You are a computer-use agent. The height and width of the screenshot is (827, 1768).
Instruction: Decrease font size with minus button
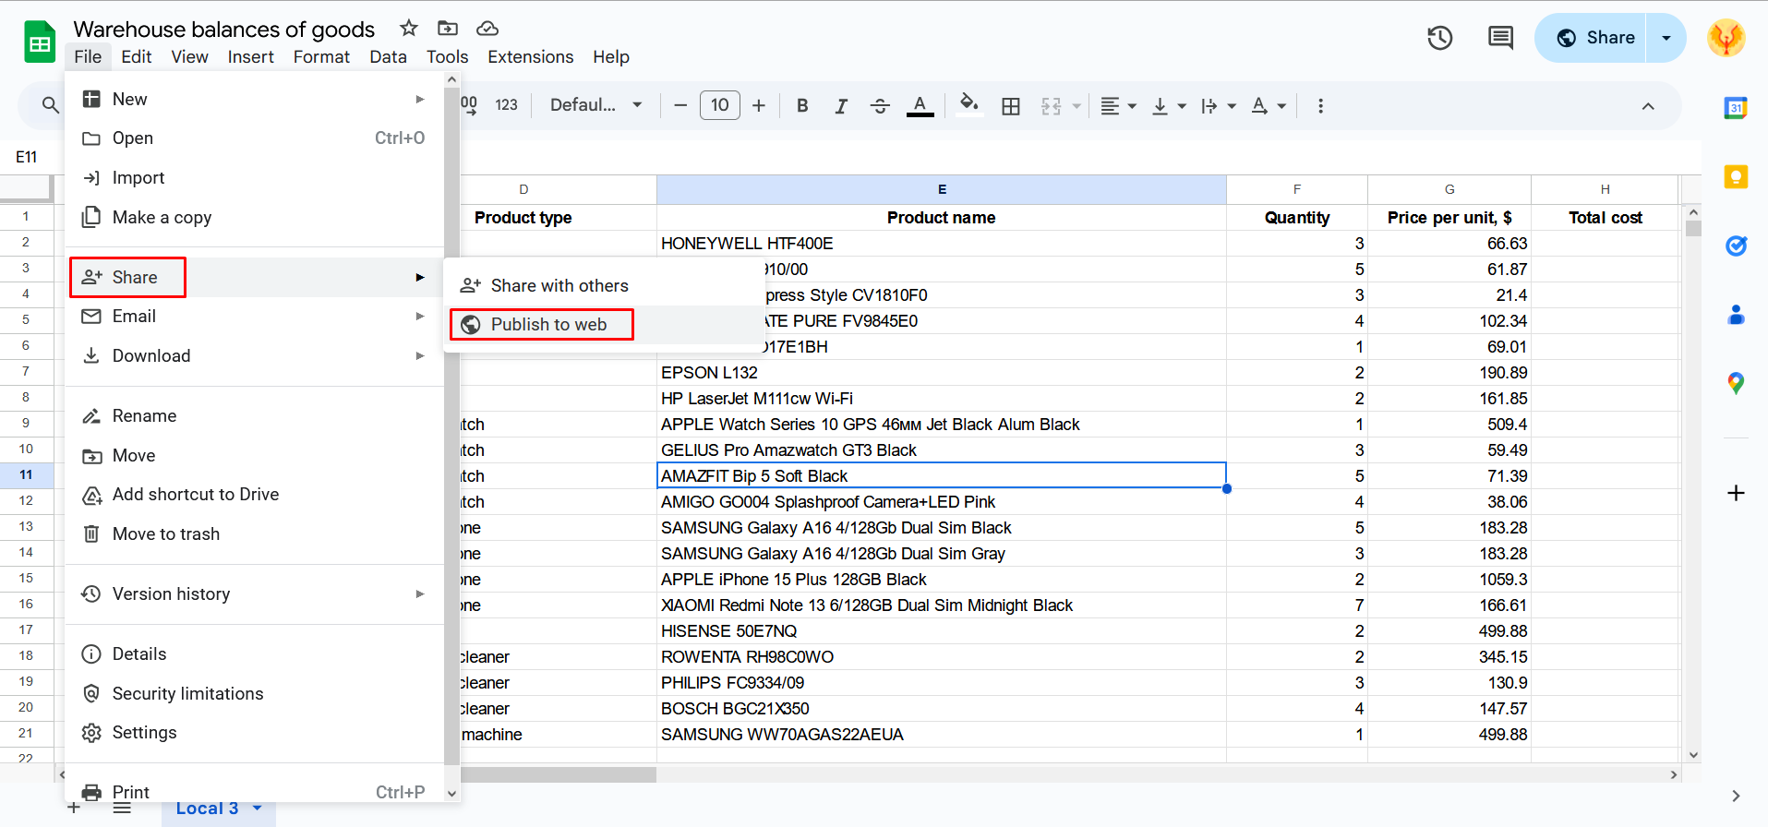tap(680, 106)
